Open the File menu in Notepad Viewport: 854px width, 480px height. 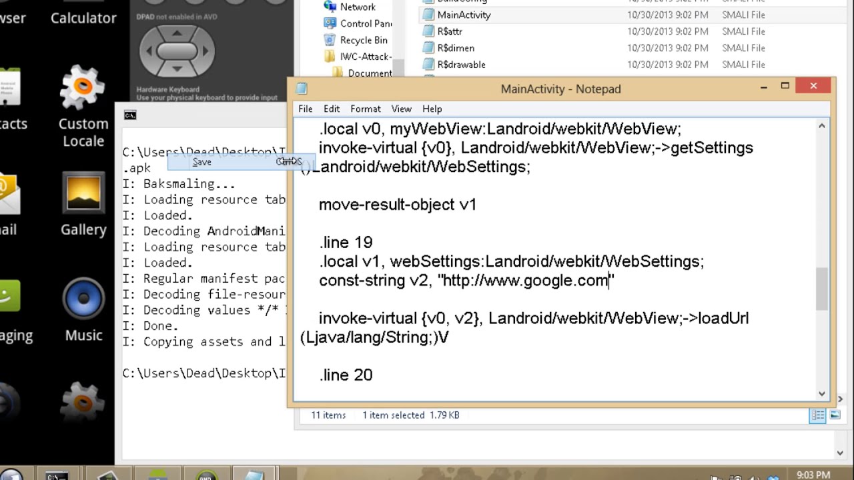[x=306, y=109]
